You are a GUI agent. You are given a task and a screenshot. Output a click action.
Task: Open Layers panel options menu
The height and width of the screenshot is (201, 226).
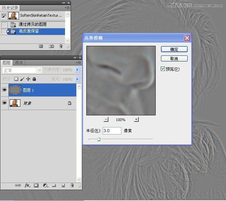coord(78,63)
